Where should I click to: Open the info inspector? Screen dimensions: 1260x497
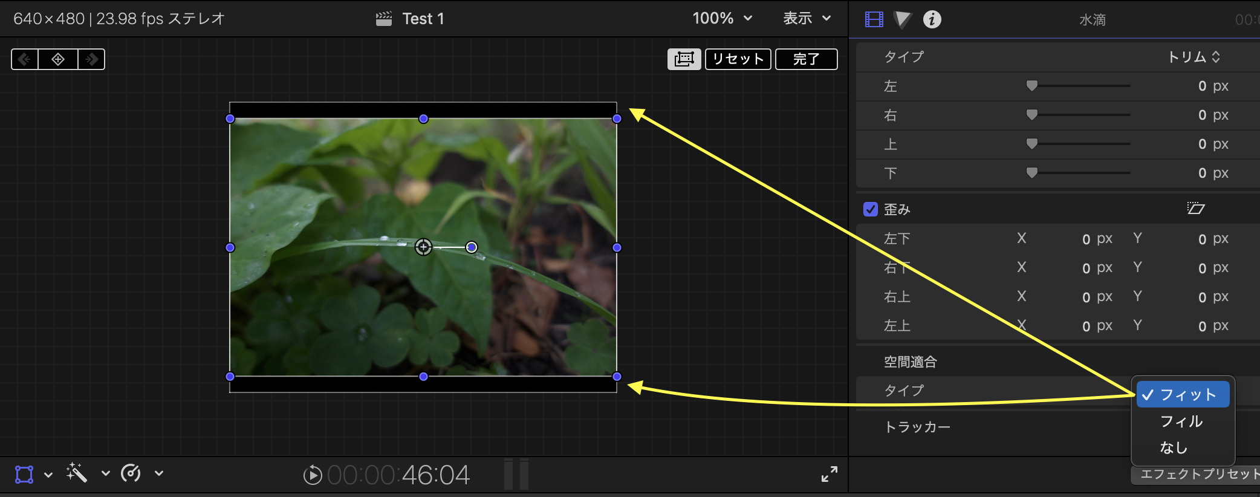click(932, 19)
